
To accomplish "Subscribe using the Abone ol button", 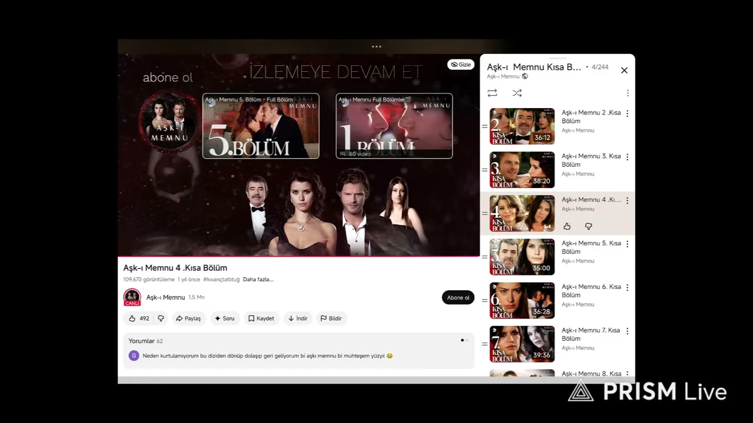I will click(x=458, y=297).
